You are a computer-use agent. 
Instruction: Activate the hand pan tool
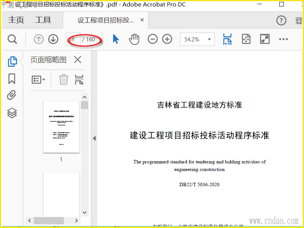click(134, 39)
